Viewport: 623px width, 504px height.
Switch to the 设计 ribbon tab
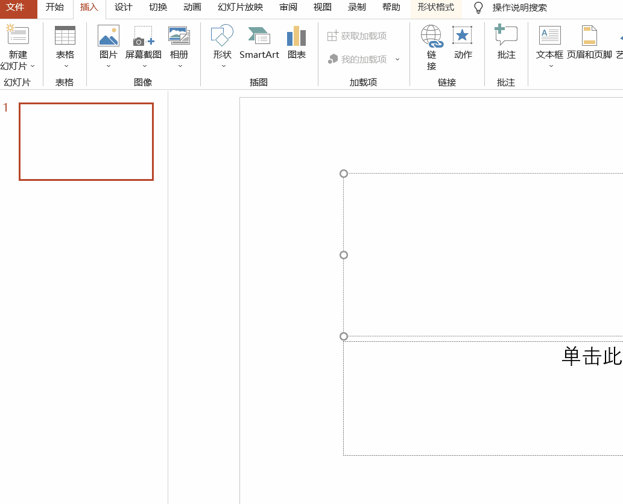(123, 8)
